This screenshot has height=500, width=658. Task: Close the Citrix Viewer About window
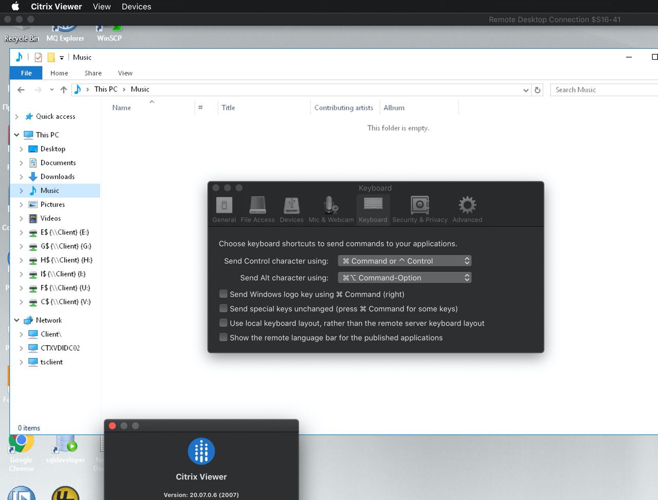pos(112,425)
